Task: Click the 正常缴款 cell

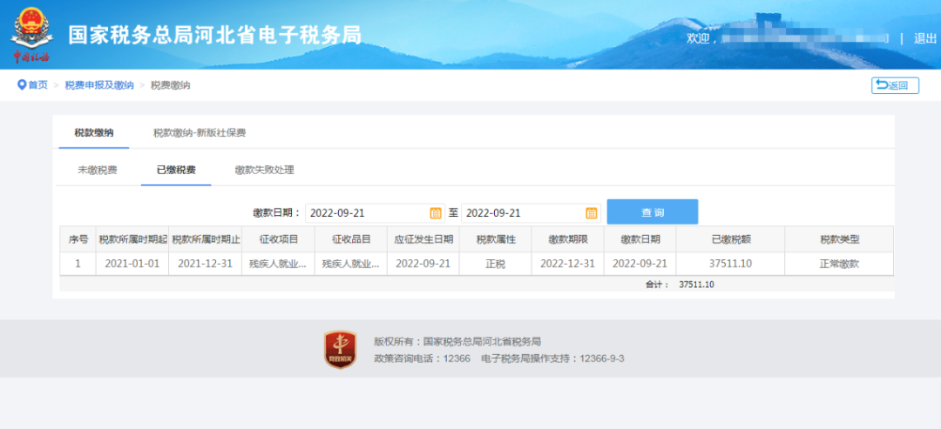Action: click(840, 264)
